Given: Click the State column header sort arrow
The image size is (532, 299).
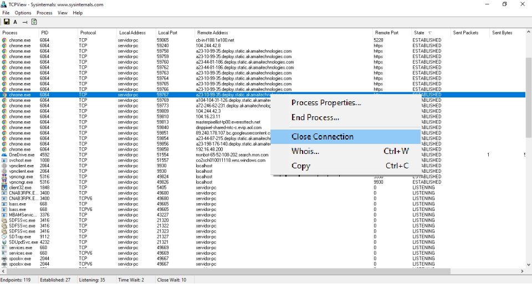Looking at the screenshot, I should point(430,33).
